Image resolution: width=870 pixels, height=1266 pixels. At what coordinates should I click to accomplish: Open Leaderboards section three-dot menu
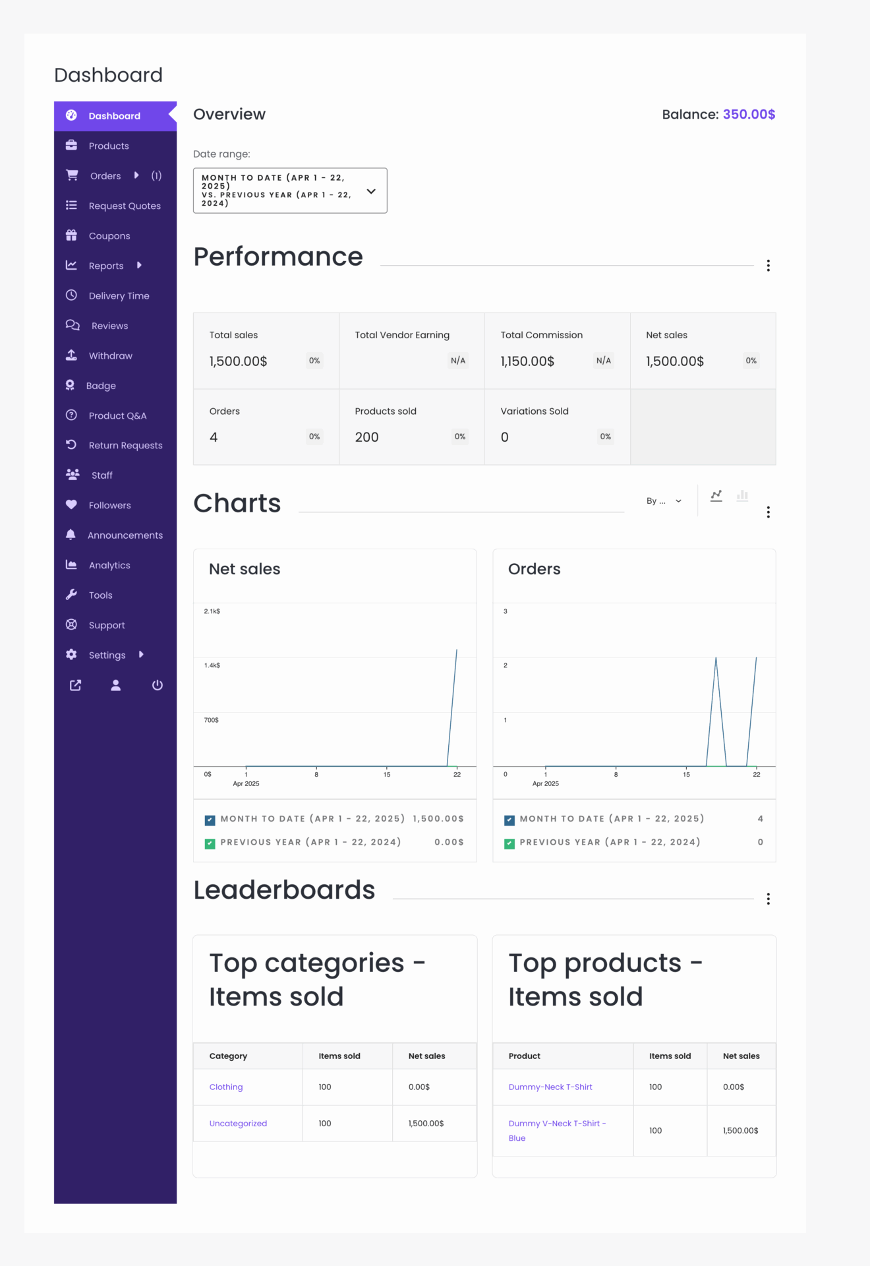[768, 899]
